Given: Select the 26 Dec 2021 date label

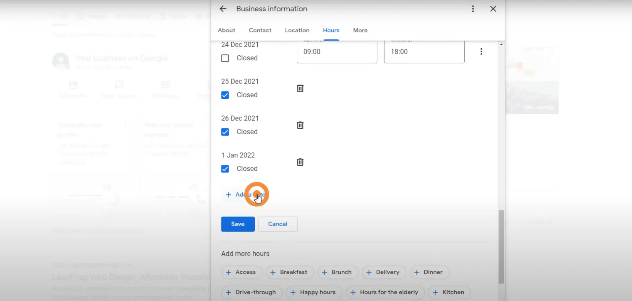Looking at the screenshot, I should [x=240, y=118].
